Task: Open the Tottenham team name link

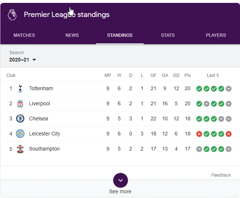Action: click(41, 88)
